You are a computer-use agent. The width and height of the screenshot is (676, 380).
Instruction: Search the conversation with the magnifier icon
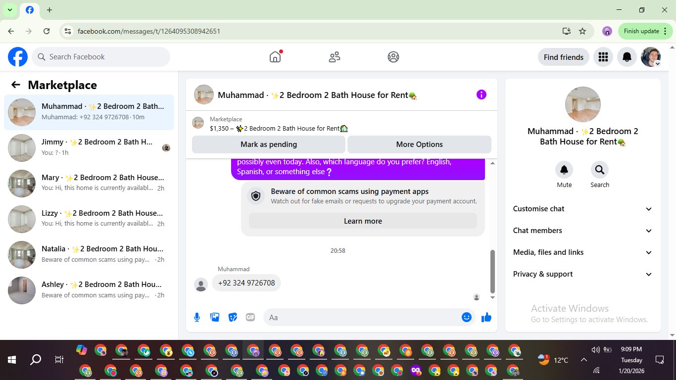tap(600, 170)
